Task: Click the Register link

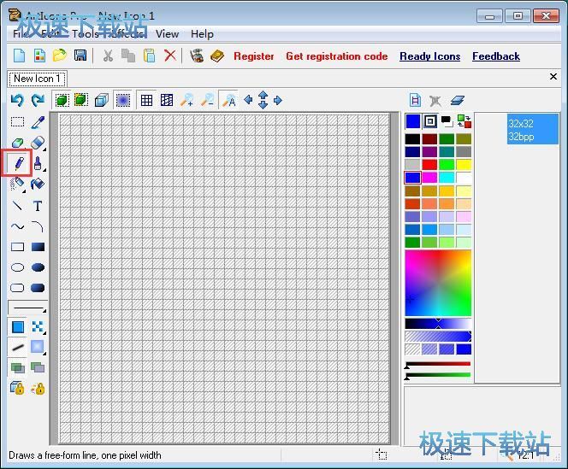Action: click(x=253, y=56)
